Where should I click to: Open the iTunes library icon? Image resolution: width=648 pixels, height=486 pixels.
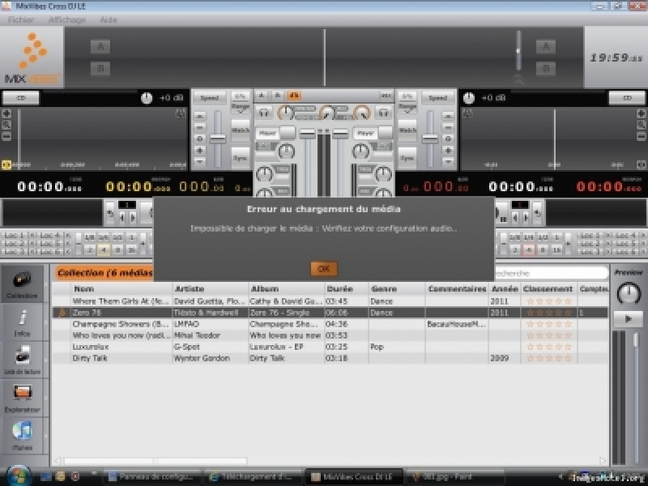pyautogui.click(x=22, y=436)
